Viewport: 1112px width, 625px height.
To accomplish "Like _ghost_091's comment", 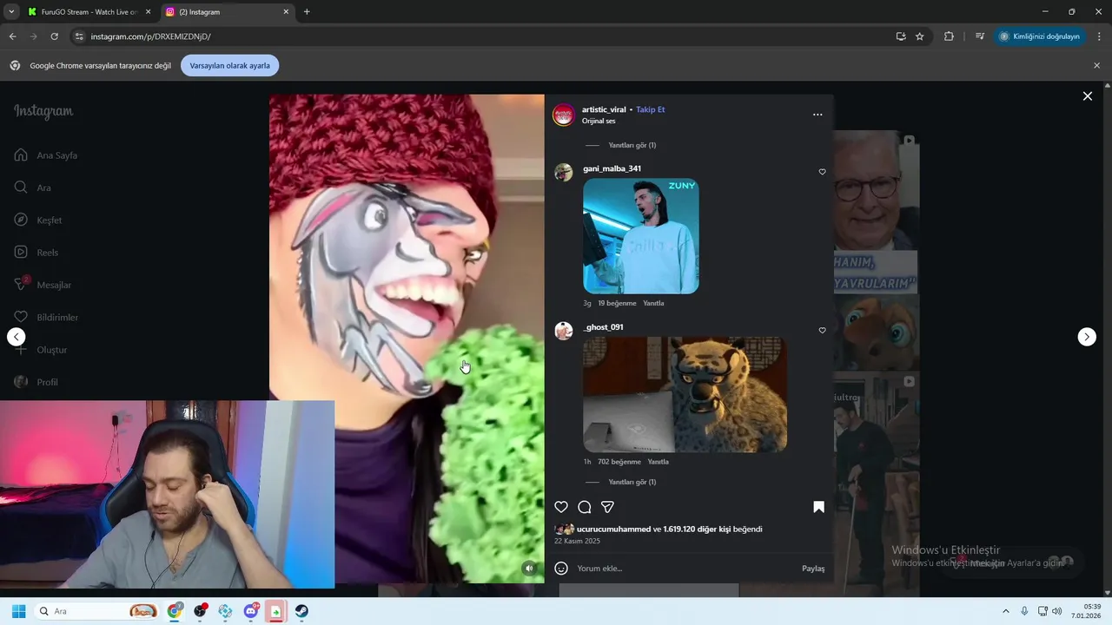I will click(822, 331).
